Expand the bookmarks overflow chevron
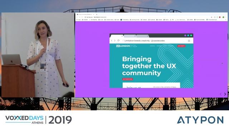Viewport: 229px width, 128px height. click(x=226, y=20)
